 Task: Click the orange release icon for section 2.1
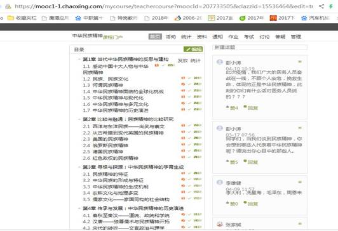(183, 125)
